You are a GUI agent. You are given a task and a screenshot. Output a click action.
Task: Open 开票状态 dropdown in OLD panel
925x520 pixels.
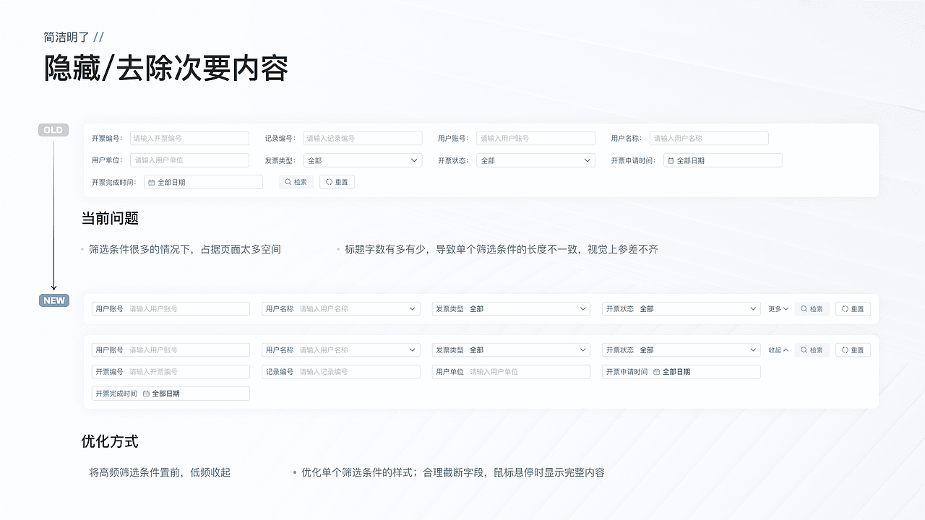[535, 160]
